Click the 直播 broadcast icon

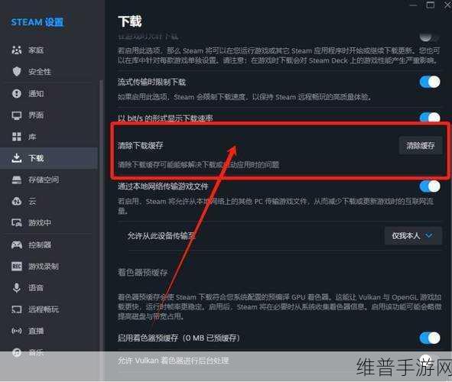[x=17, y=331]
